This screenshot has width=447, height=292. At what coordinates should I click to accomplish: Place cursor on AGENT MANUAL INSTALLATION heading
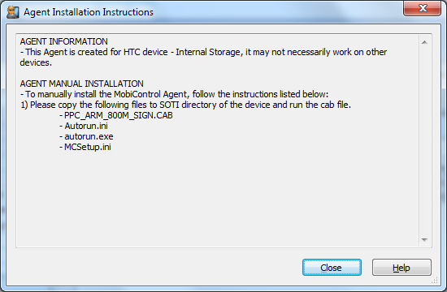point(82,84)
